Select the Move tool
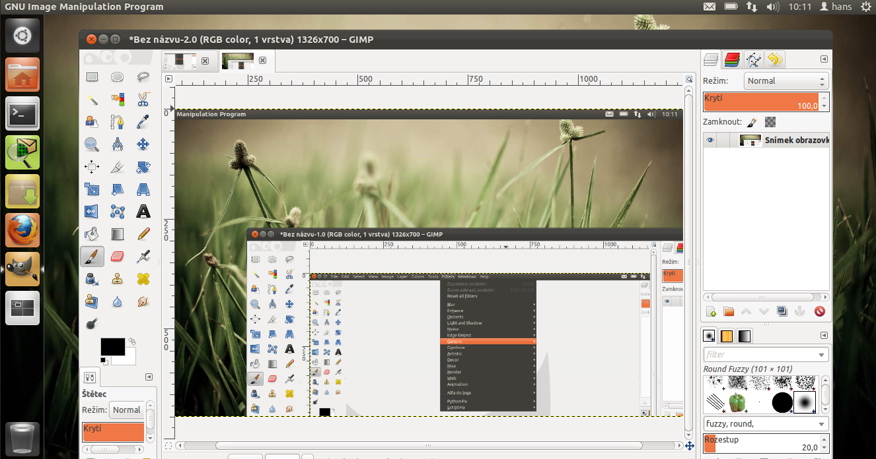This screenshot has width=876, height=459. (x=143, y=144)
